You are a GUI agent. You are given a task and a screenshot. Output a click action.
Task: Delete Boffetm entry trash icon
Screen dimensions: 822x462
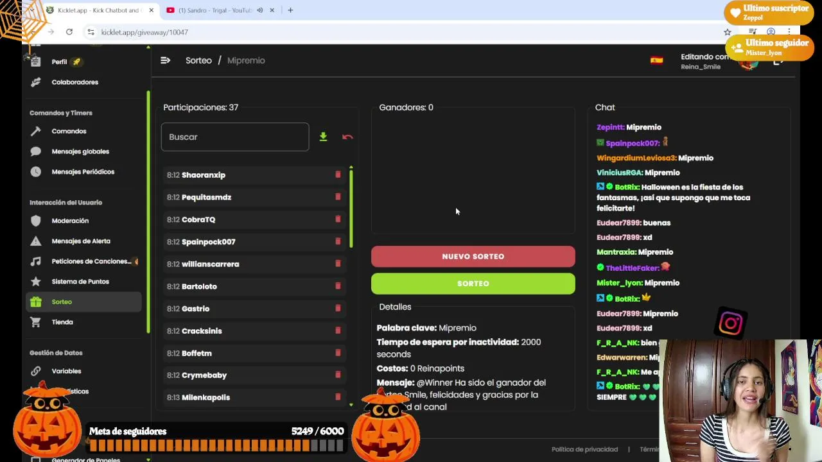pos(338,352)
